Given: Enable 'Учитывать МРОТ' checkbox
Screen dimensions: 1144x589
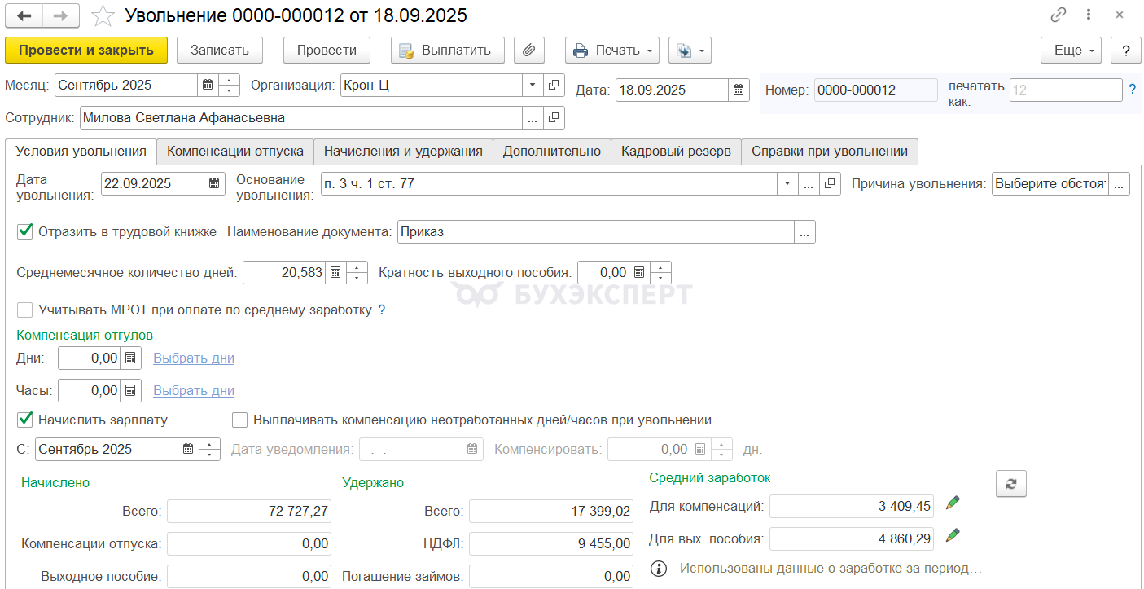Looking at the screenshot, I should tap(24, 310).
